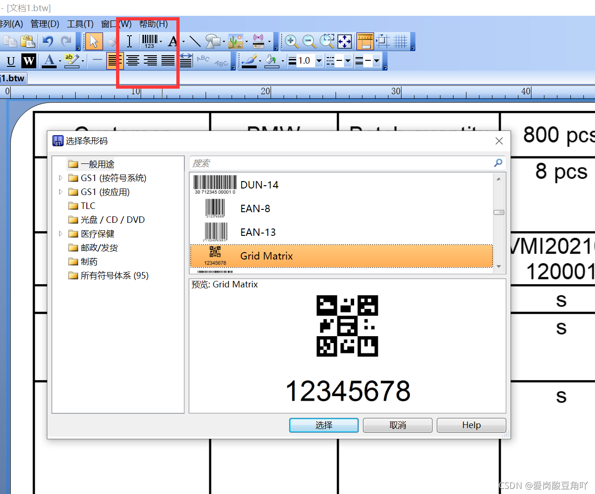Click the Redo arrow icon
Screen dimensions: 595x494
(66, 42)
